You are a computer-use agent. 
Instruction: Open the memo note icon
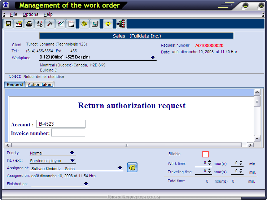[71, 24]
